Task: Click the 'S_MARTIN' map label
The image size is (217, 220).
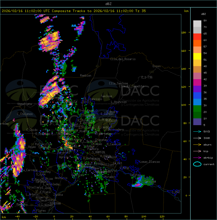Action: click(x=98, y=152)
